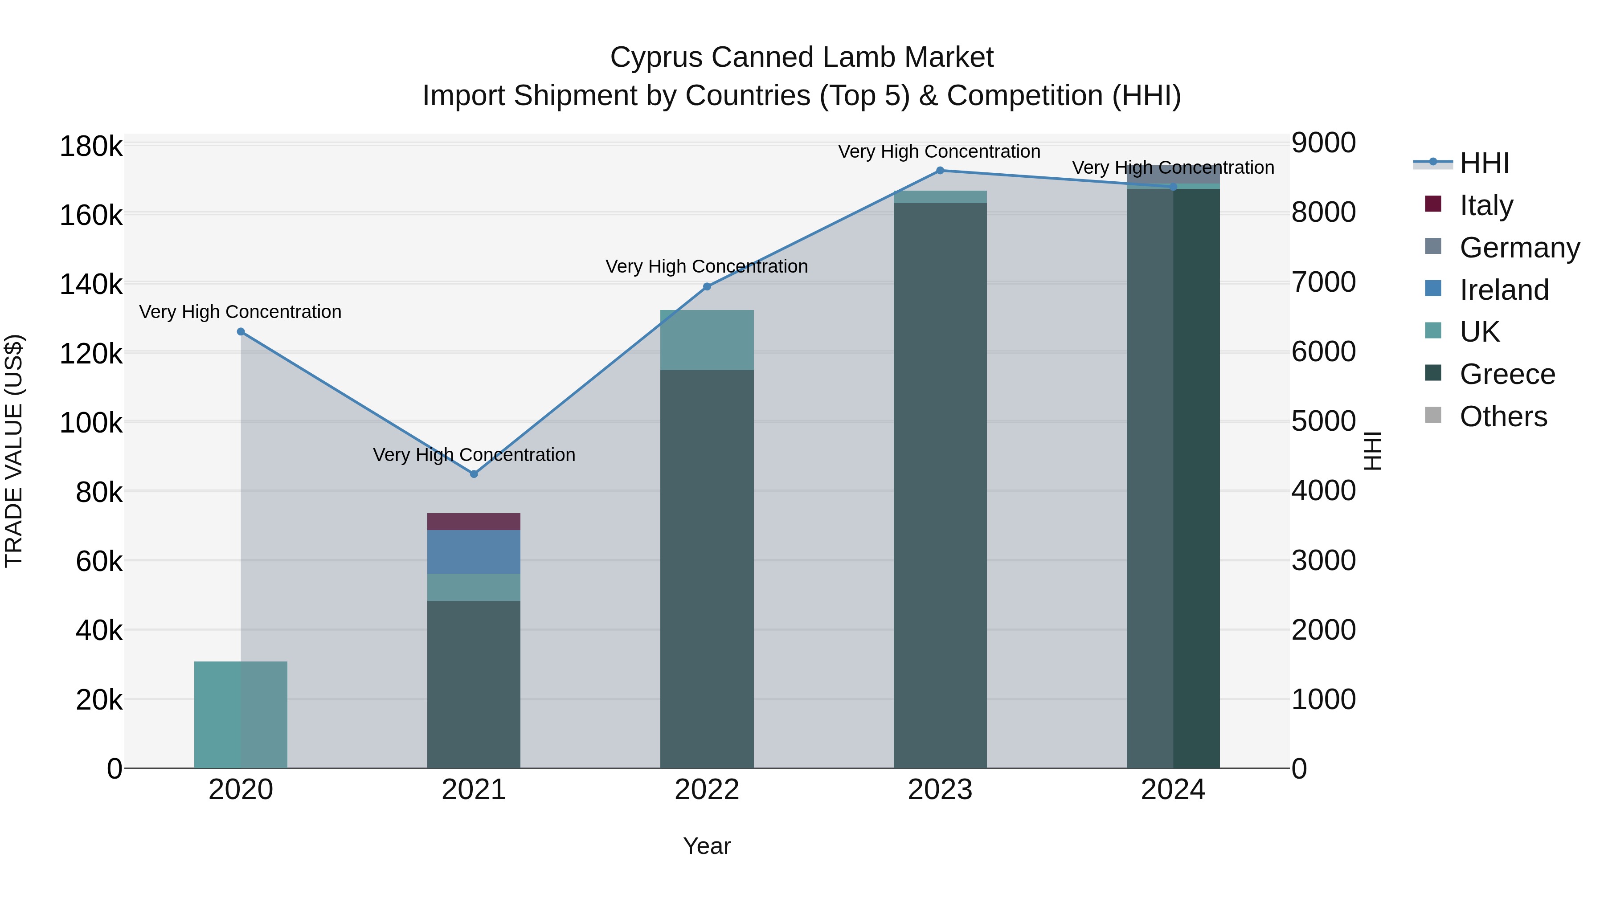Toggle the Germany legend entry

1502,247
